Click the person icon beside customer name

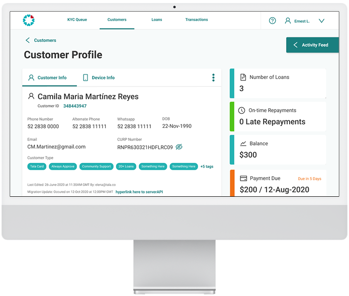click(x=31, y=96)
